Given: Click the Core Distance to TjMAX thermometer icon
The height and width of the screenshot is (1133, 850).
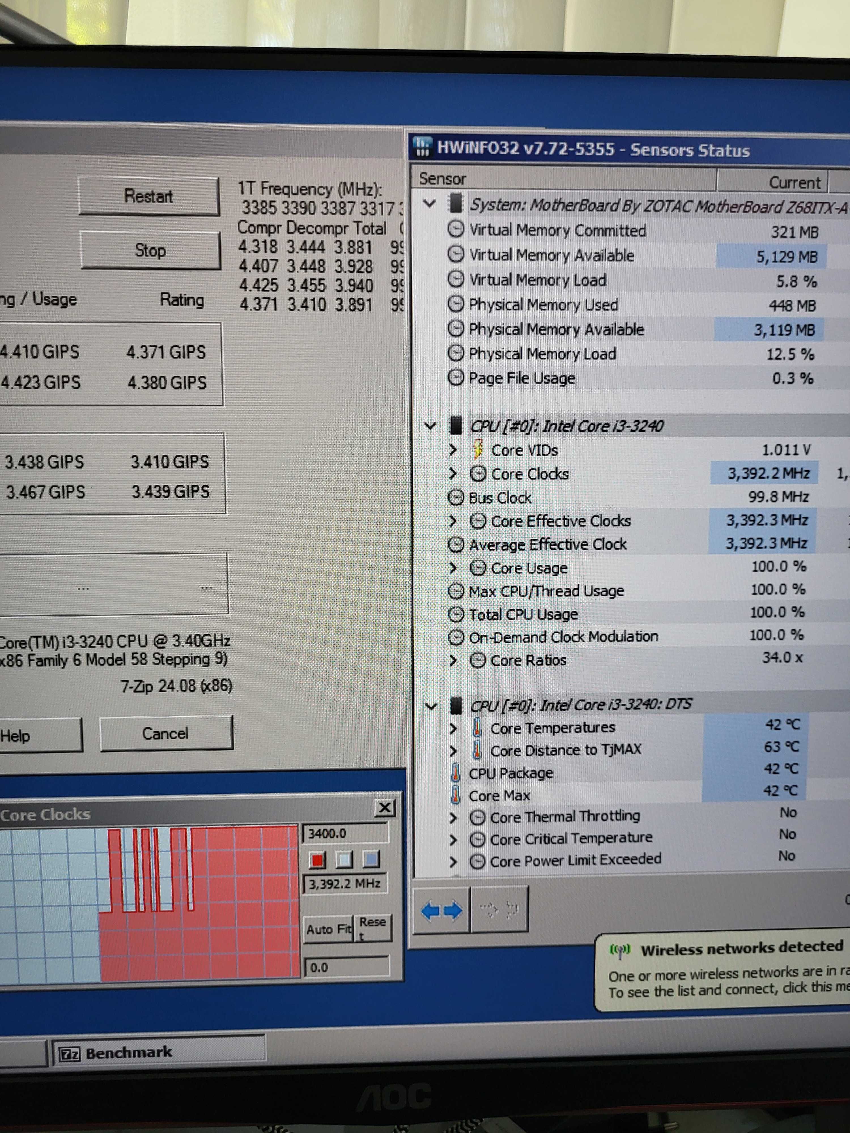Looking at the screenshot, I should [x=477, y=750].
